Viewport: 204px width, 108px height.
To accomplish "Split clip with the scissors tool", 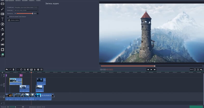I will 18,70.
